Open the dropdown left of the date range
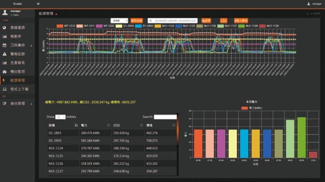Viewport: 325px width, 182px height. point(119,21)
